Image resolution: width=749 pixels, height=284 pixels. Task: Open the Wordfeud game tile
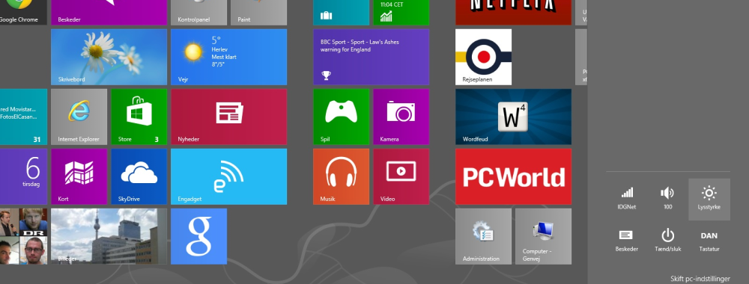click(514, 117)
